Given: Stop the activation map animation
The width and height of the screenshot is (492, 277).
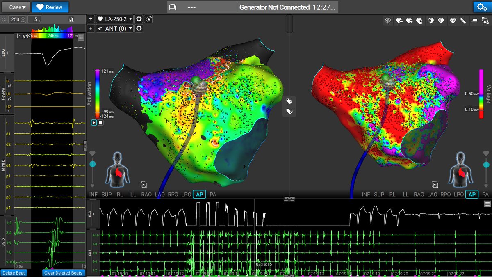Looking at the screenshot, I should coord(100,122).
